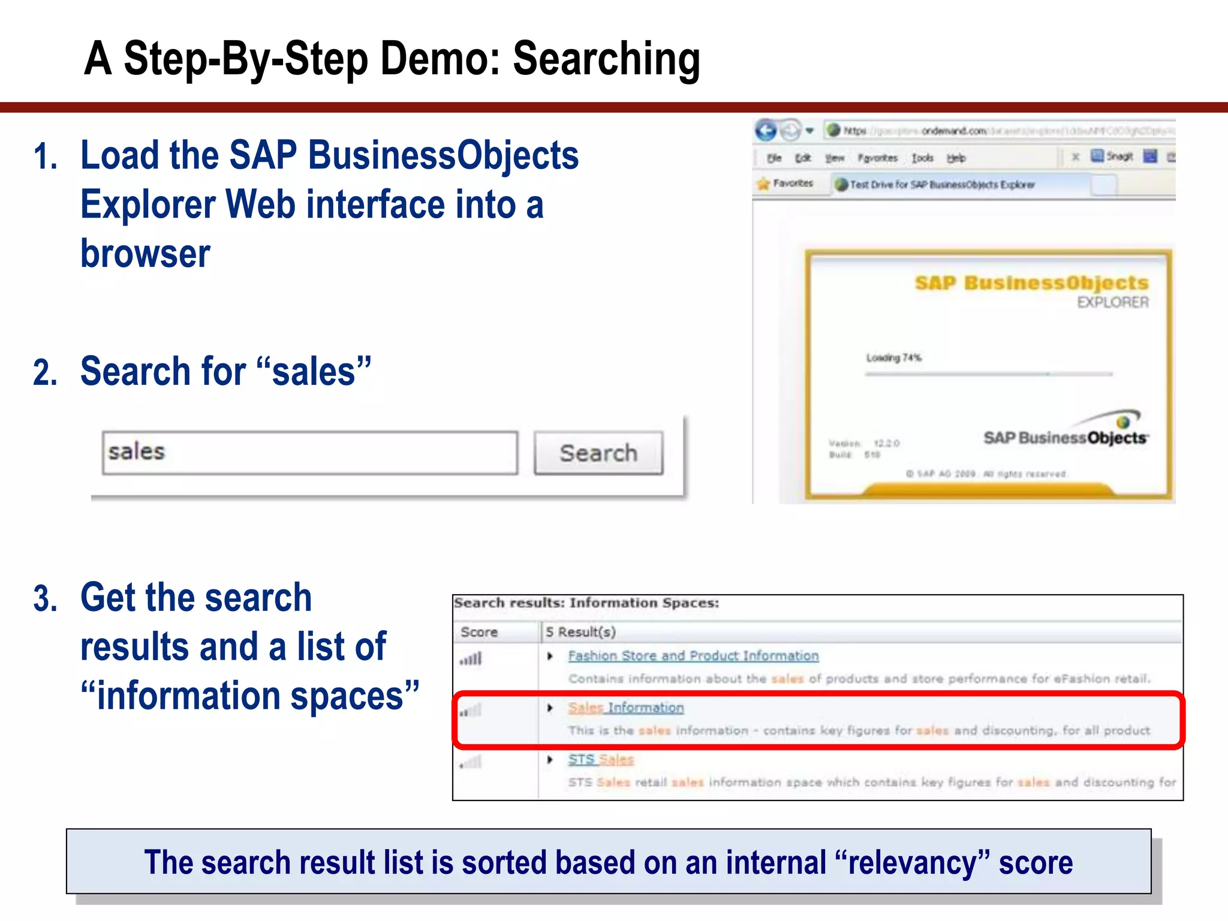Open the Sales Information link
Image resolution: width=1228 pixels, height=921 pixels.
[626, 708]
